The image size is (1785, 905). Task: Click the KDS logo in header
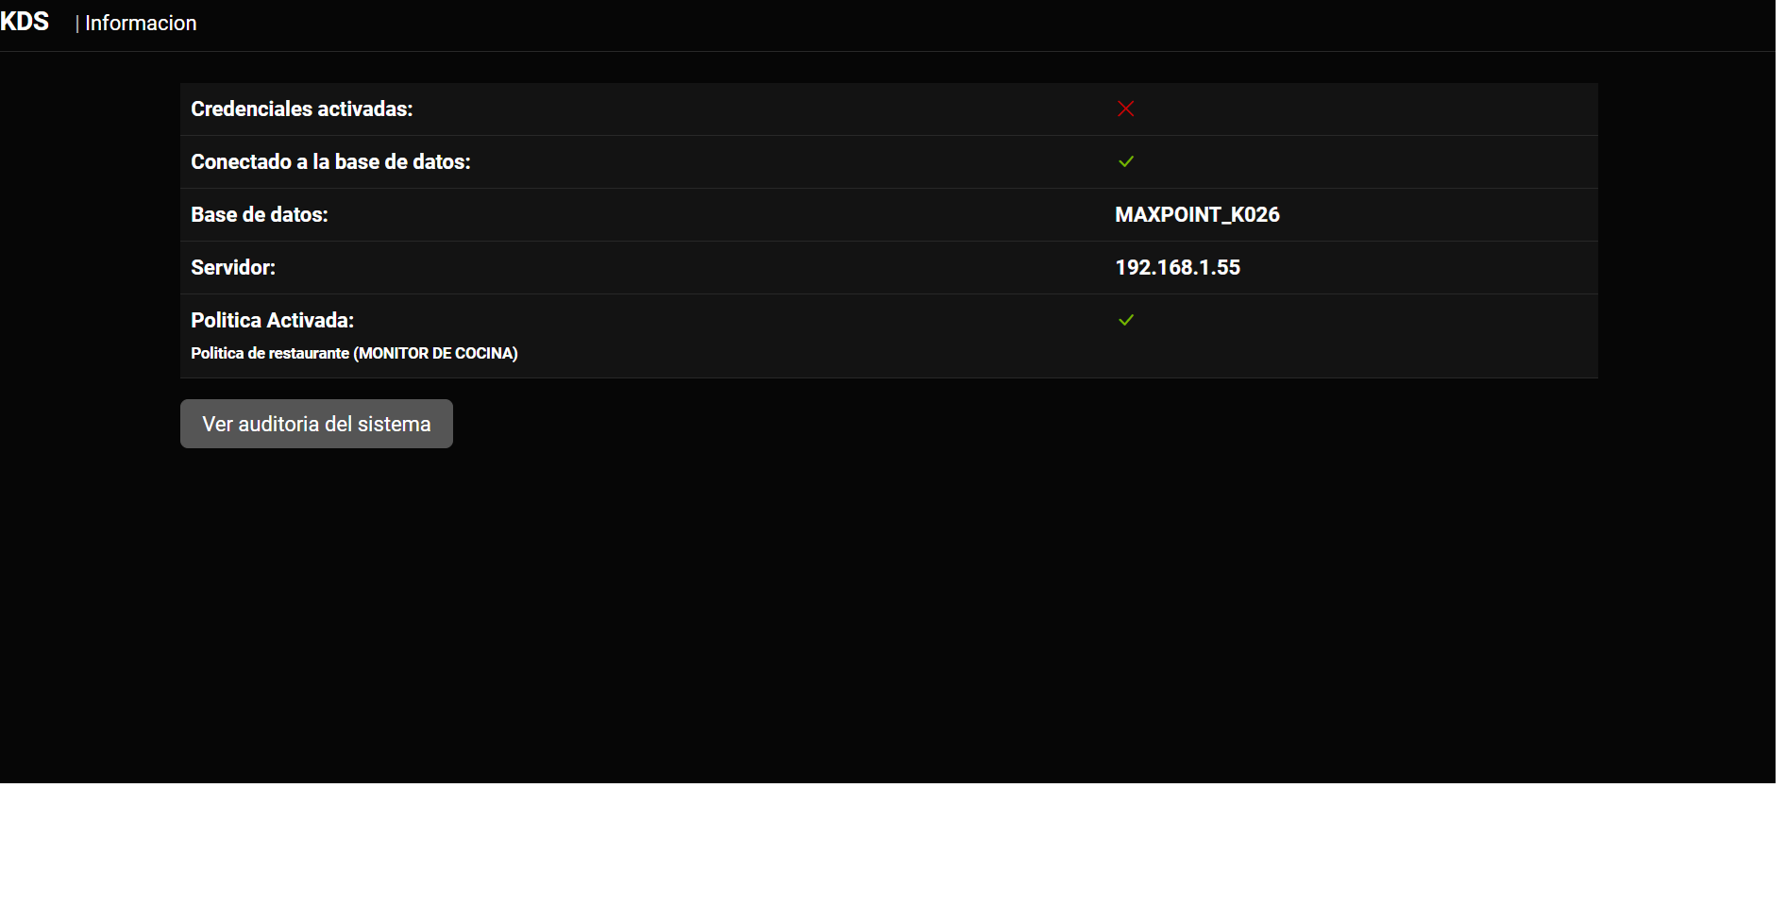pyautogui.click(x=25, y=22)
